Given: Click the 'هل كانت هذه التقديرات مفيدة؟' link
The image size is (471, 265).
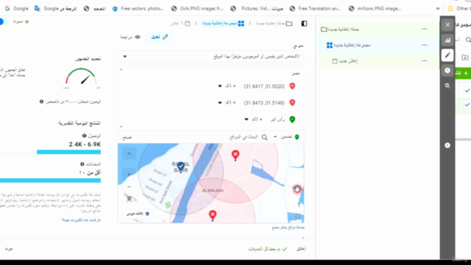Looking at the screenshot, I should [x=81, y=220].
